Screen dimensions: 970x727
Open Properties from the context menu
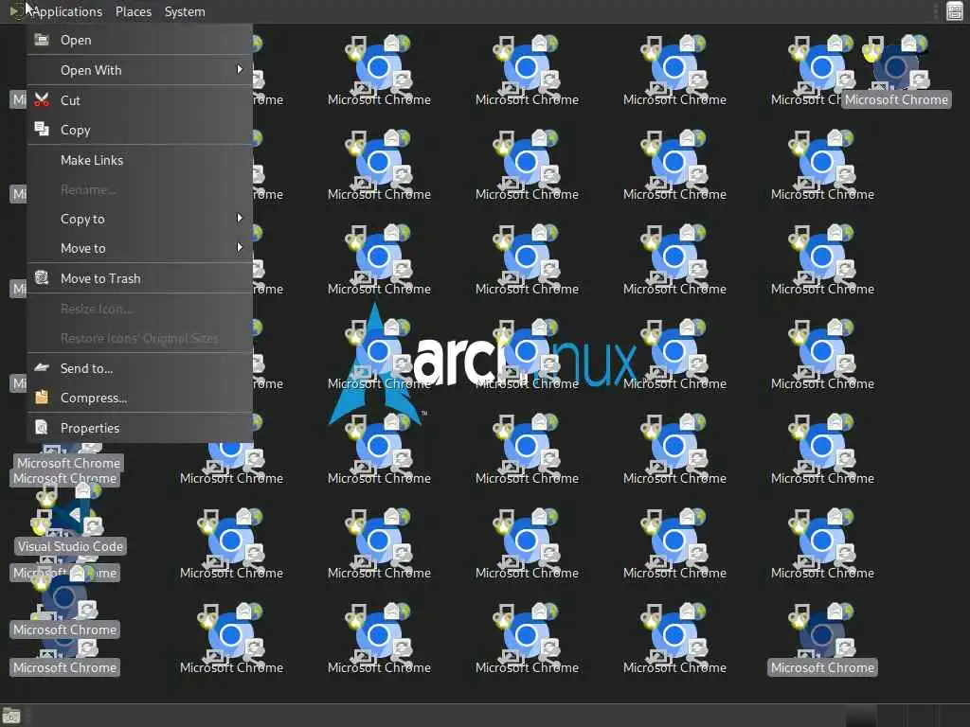(140, 428)
